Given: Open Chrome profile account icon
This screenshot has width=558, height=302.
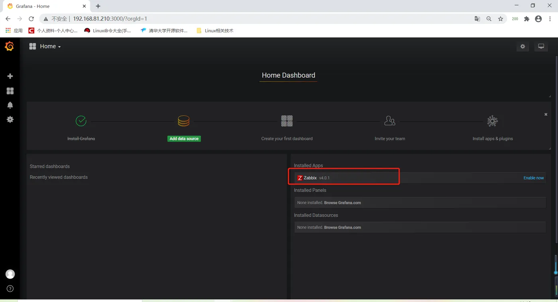Looking at the screenshot, I should tap(538, 19).
